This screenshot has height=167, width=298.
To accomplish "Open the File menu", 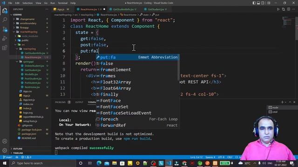I will point(10,3).
